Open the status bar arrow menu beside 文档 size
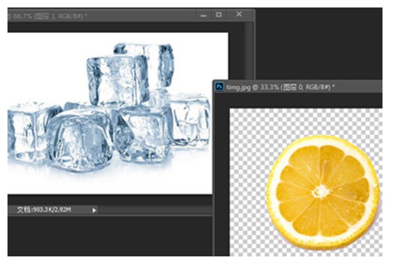Image resolution: width=395 pixels, height=267 pixels. click(x=94, y=210)
